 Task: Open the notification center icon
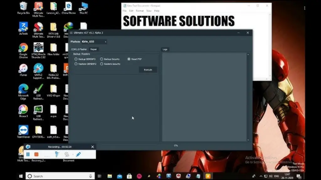point(299,176)
